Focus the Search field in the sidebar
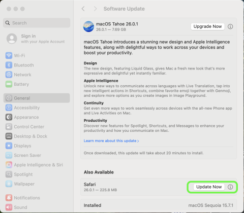The width and height of the screenshot is (244, 213). (37, 23)
